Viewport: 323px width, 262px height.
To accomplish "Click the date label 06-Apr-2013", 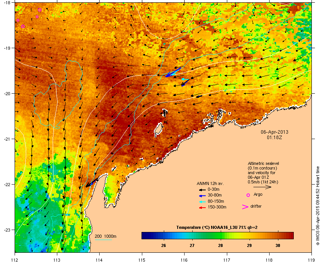I will click(275, 132).
